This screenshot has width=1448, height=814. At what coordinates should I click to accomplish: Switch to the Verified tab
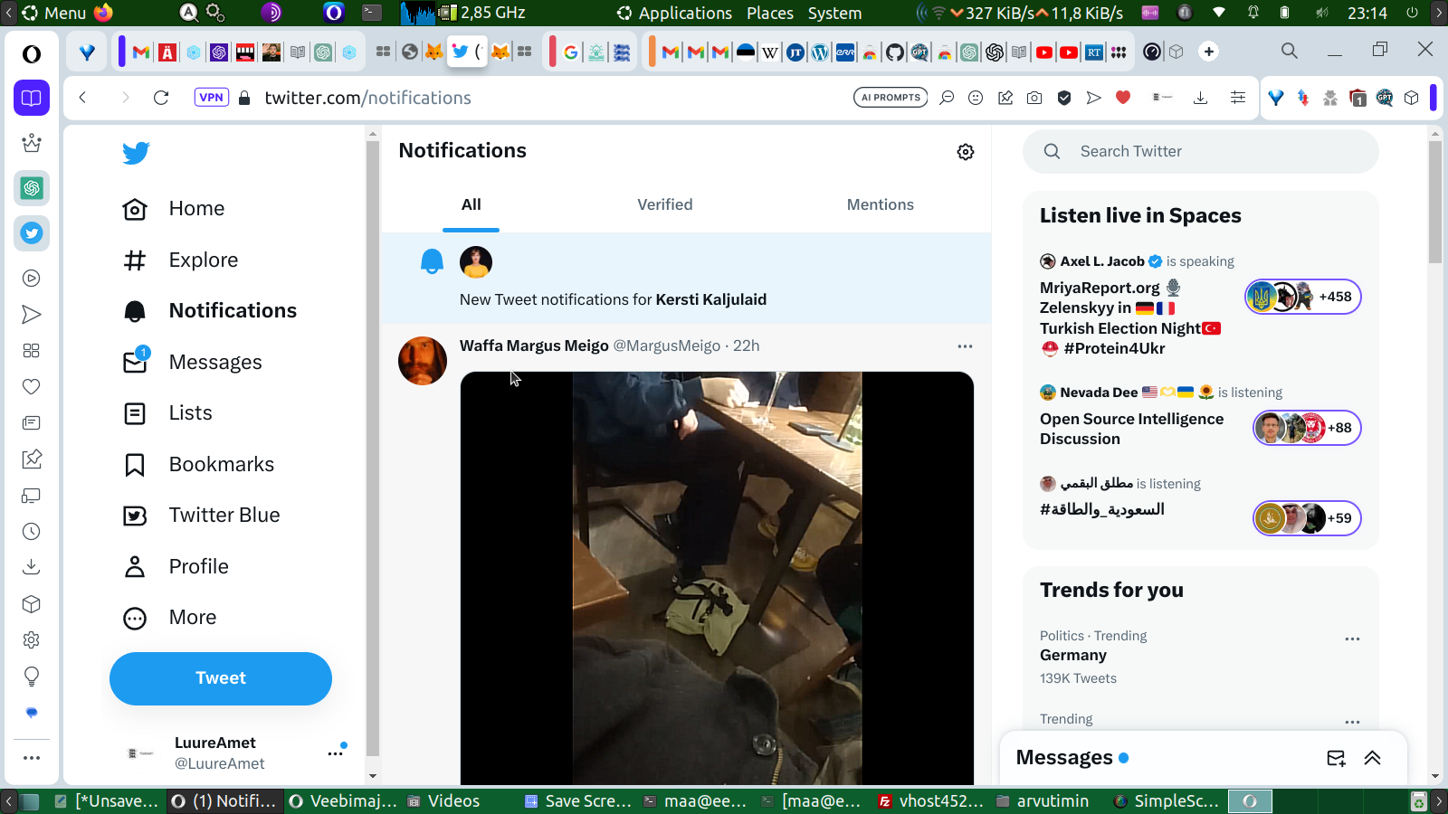[x=664, y=204]
